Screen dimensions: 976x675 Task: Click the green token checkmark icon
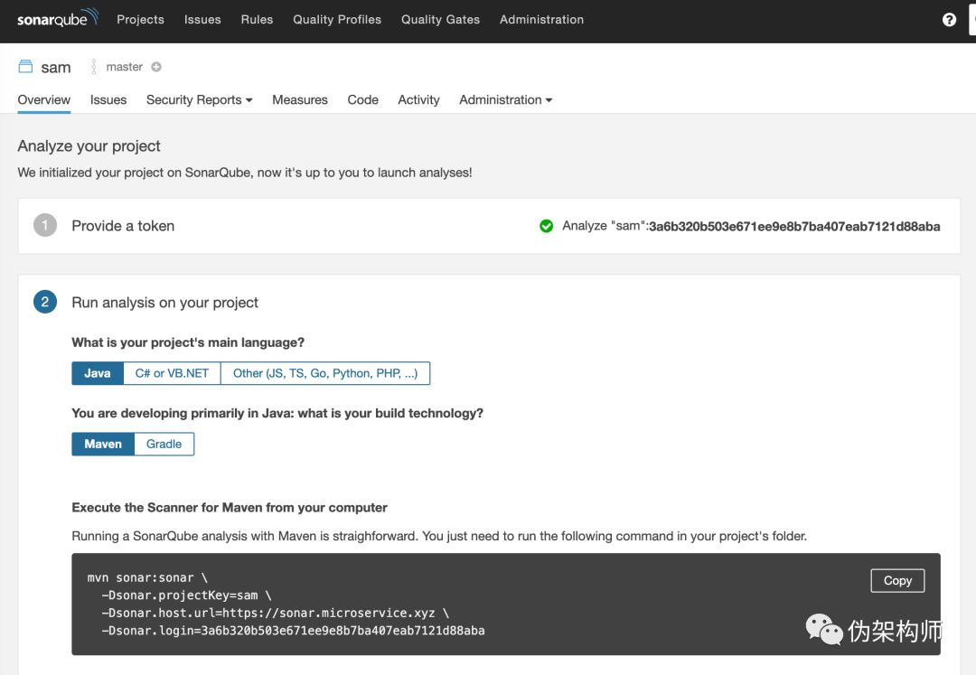pyautogui.click(x=546, y=226)
